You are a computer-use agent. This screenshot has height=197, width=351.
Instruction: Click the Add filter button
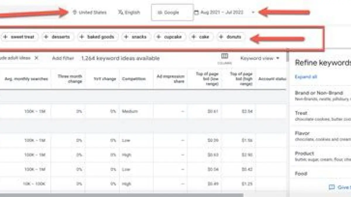point(63,58)
